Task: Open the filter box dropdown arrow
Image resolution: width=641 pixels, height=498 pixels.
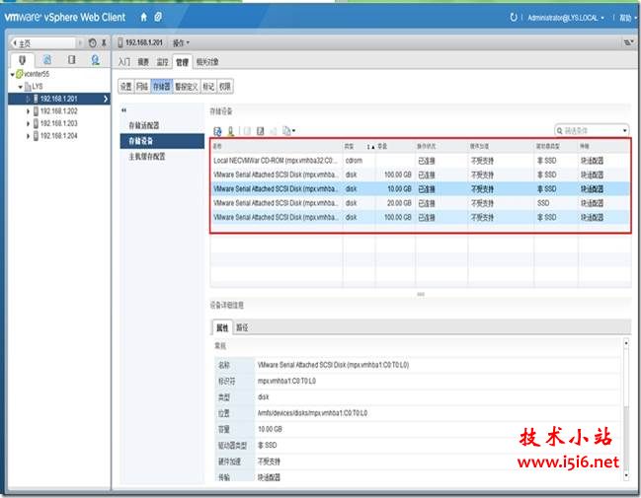Action: (x=625, y=130)
